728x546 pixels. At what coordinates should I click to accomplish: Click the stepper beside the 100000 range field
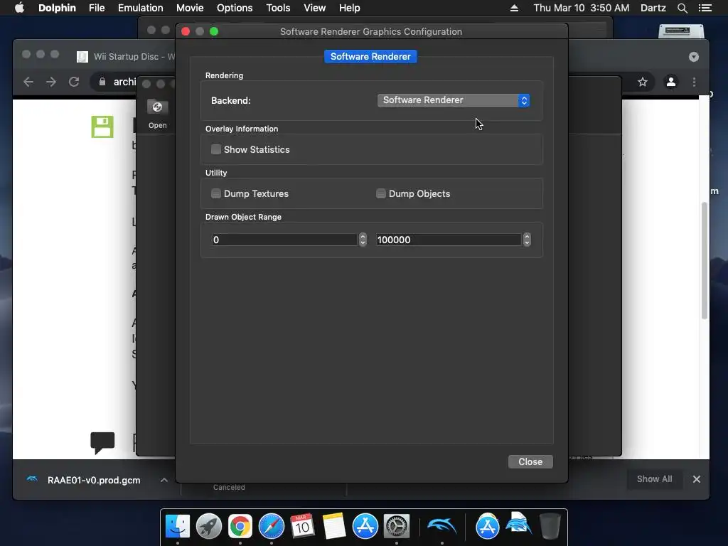coord(527,240)
